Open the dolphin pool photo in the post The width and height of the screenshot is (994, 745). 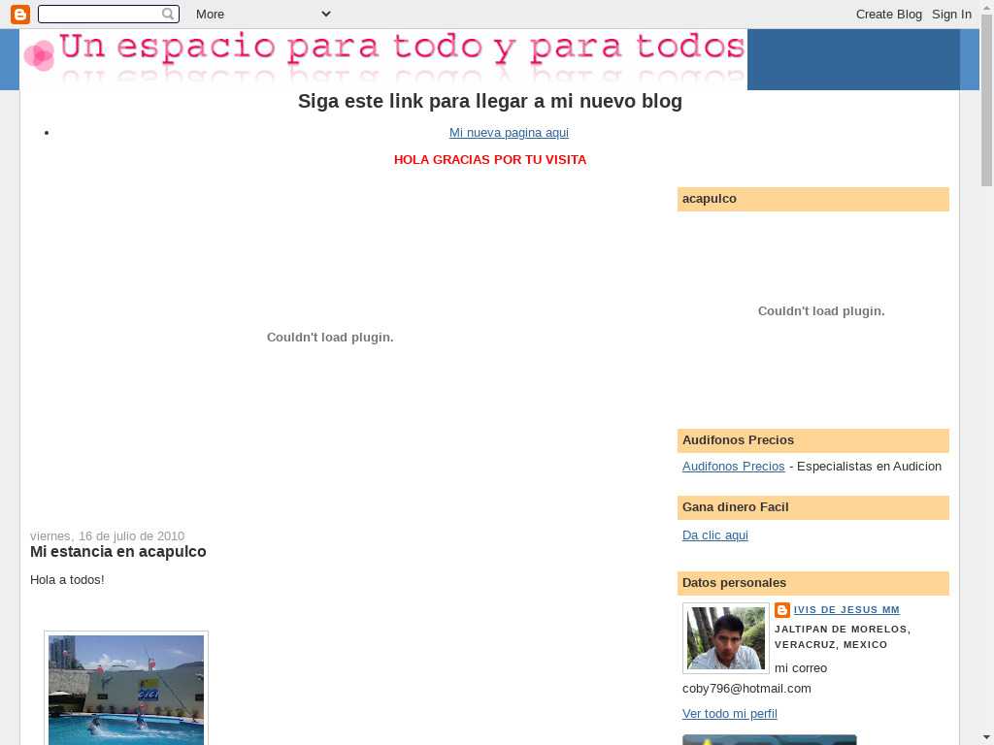pyautogui.click(x=126, y=689)
